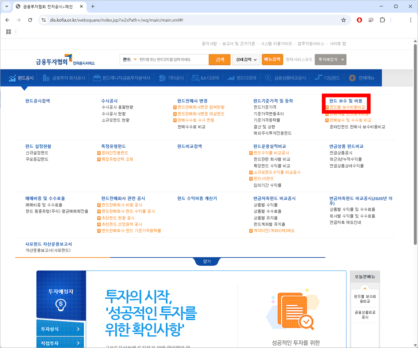Screen dimensions: 418x348
Task: Focus the fund name search input field
Action: coord(173,60)
